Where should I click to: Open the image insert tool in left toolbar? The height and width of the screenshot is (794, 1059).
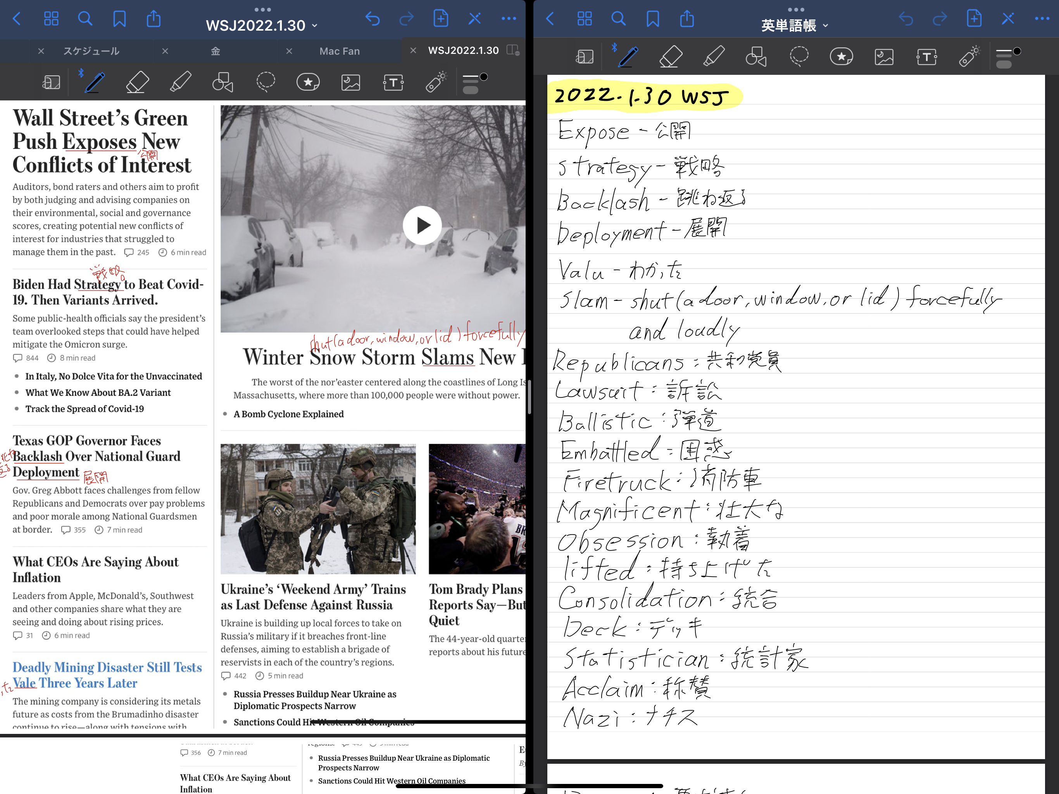click(x=350, y=82)
